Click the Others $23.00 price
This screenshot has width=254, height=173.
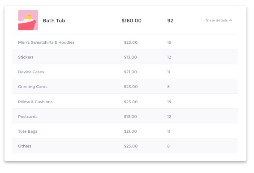point(131,146)
